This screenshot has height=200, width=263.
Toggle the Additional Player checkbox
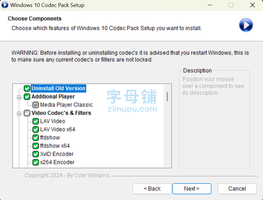coord(27,97)
